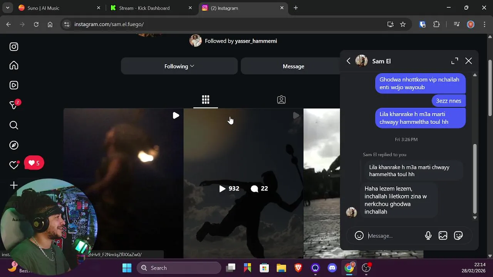Screen dimensions: 493x277
Task: Open Chrome from taskbar
Action: click(x=349, y=268)
